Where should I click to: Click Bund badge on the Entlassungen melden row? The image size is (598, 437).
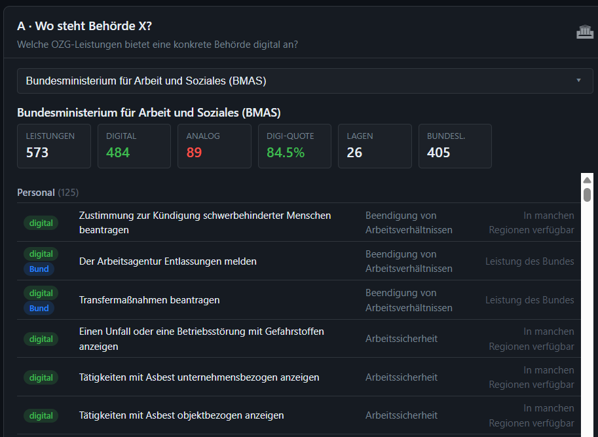click(x=39, y=269)
